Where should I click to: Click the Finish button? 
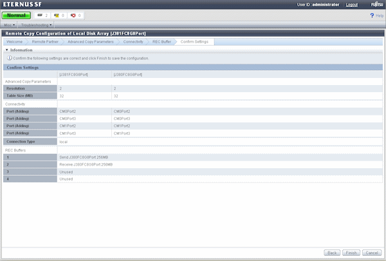(x=351, y=253)
